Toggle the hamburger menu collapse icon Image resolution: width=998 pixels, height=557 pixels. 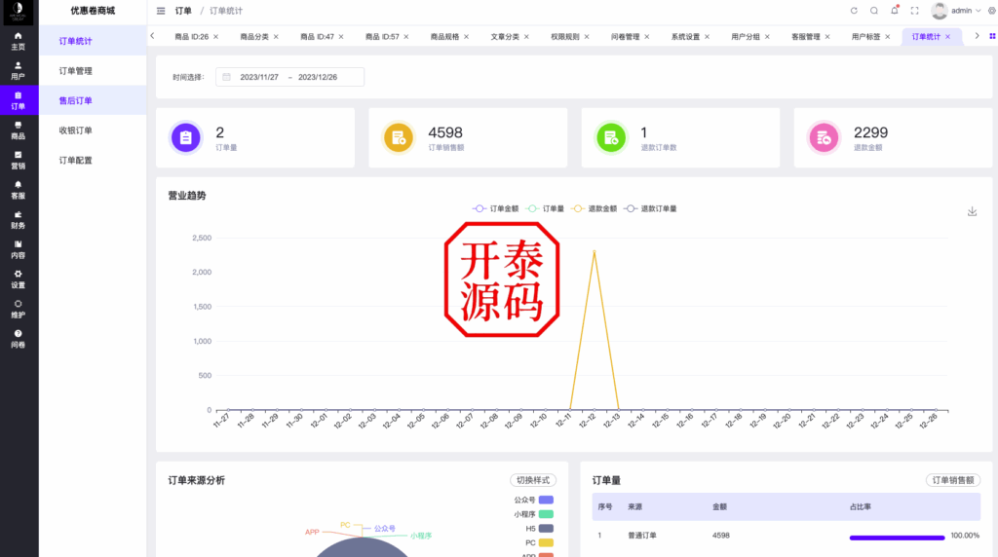click(161, 11)
